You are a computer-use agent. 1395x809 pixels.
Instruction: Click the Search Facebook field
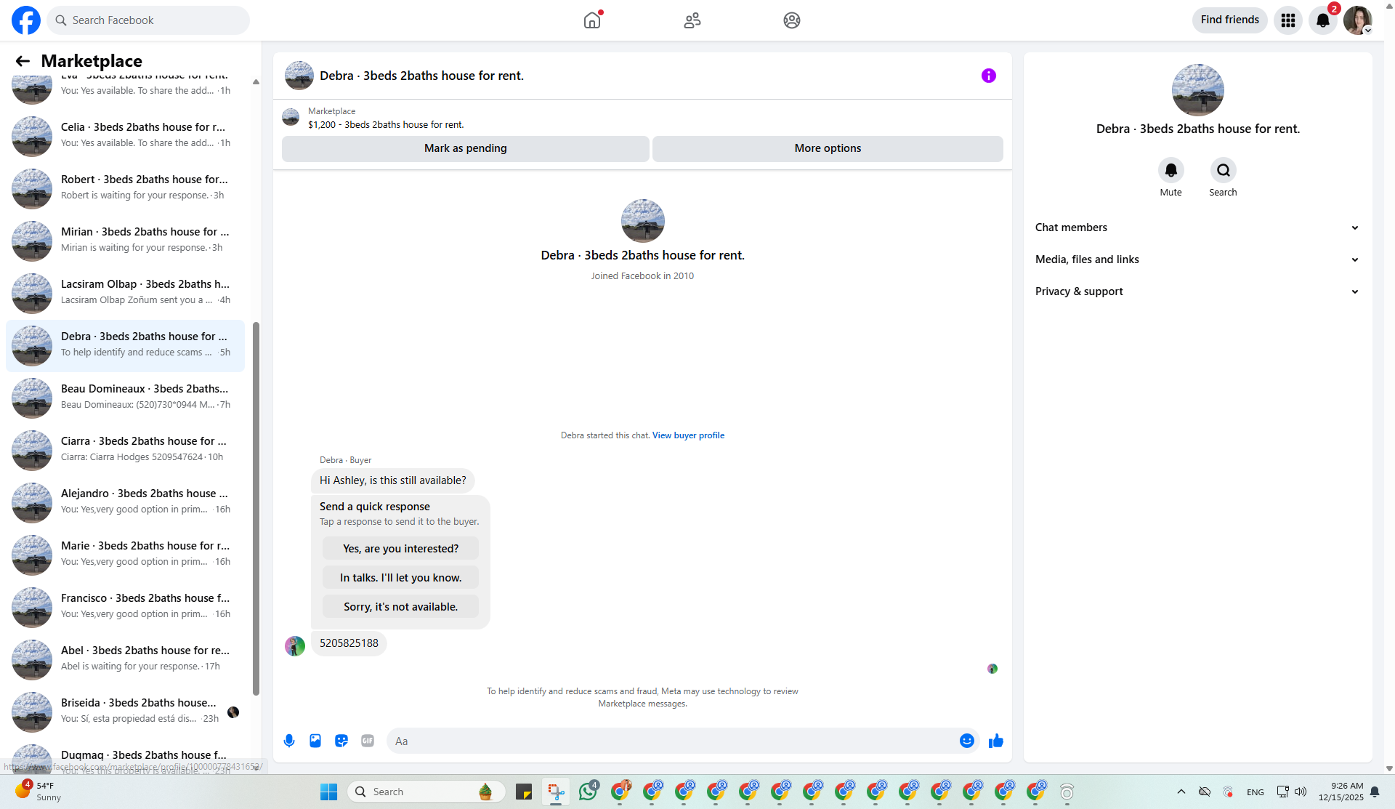(148, 20)
